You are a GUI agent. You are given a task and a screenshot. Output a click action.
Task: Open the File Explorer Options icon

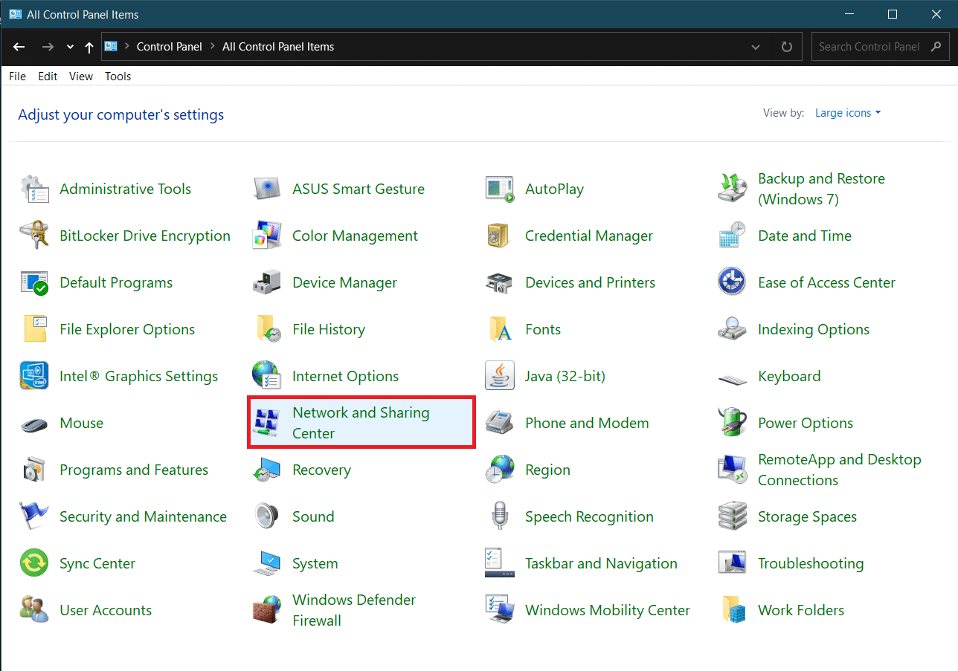34,329
